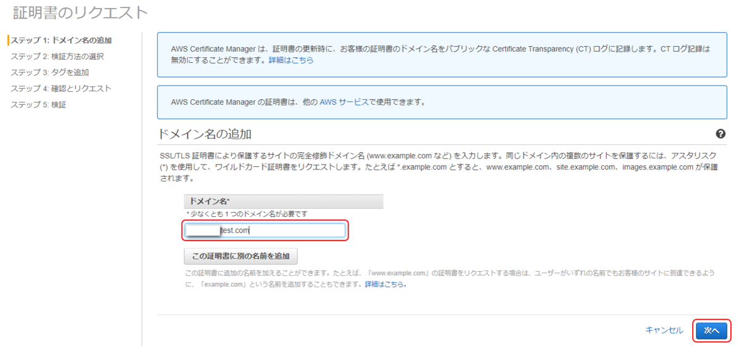Select Step 1: ドメイン名の追加
This screenshot has width=739, height=350.
click(61, 41)
